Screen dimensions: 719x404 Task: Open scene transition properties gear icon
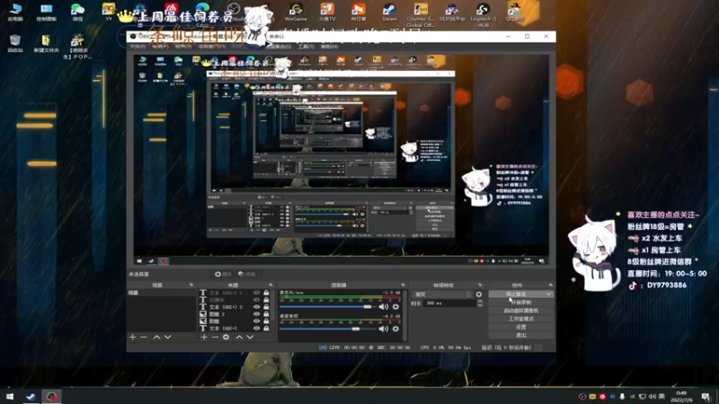(x=479, y=294)
